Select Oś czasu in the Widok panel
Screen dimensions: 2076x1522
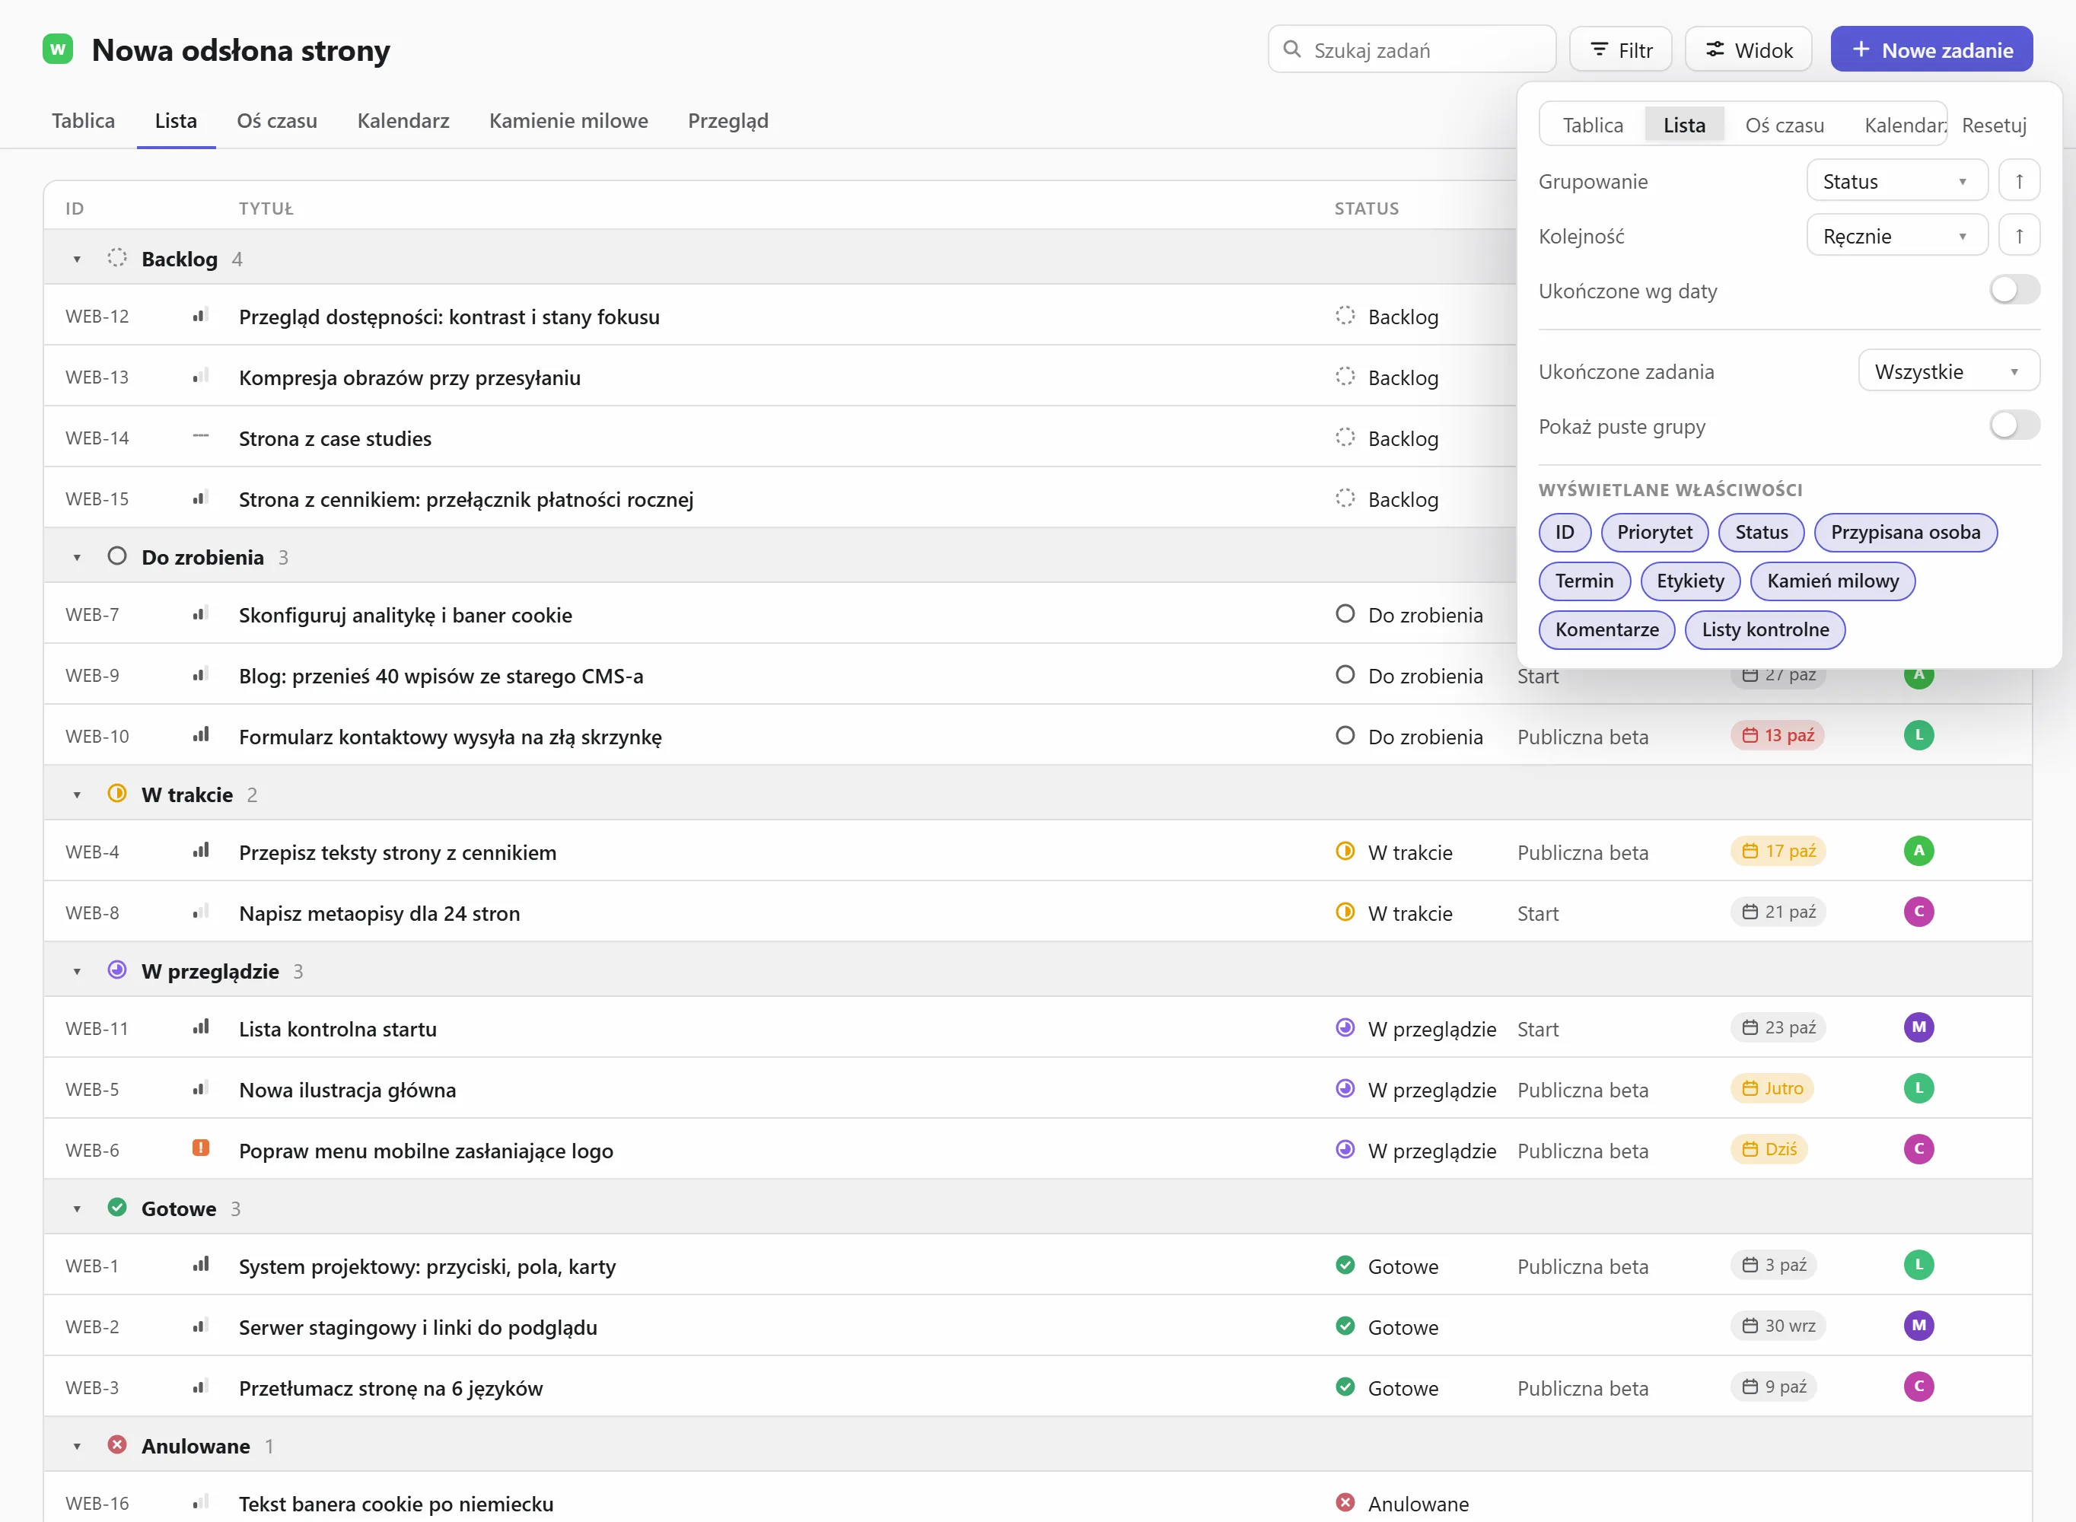coord(1784,126)
